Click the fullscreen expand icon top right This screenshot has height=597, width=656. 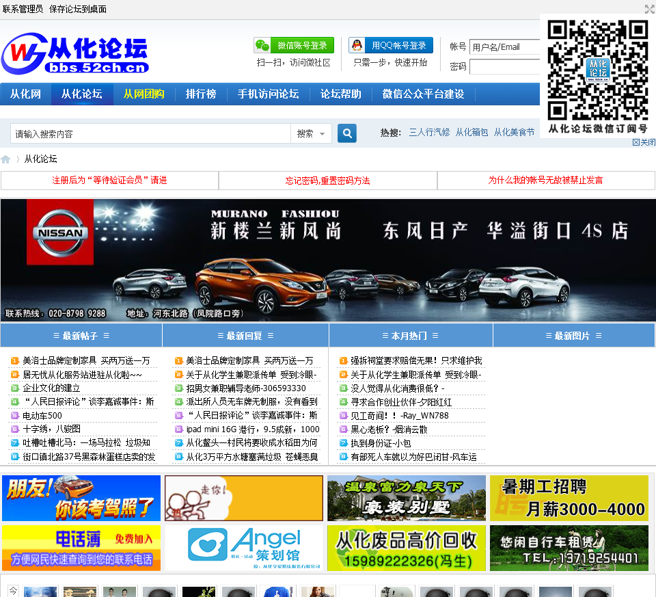[x=650, y=8]
